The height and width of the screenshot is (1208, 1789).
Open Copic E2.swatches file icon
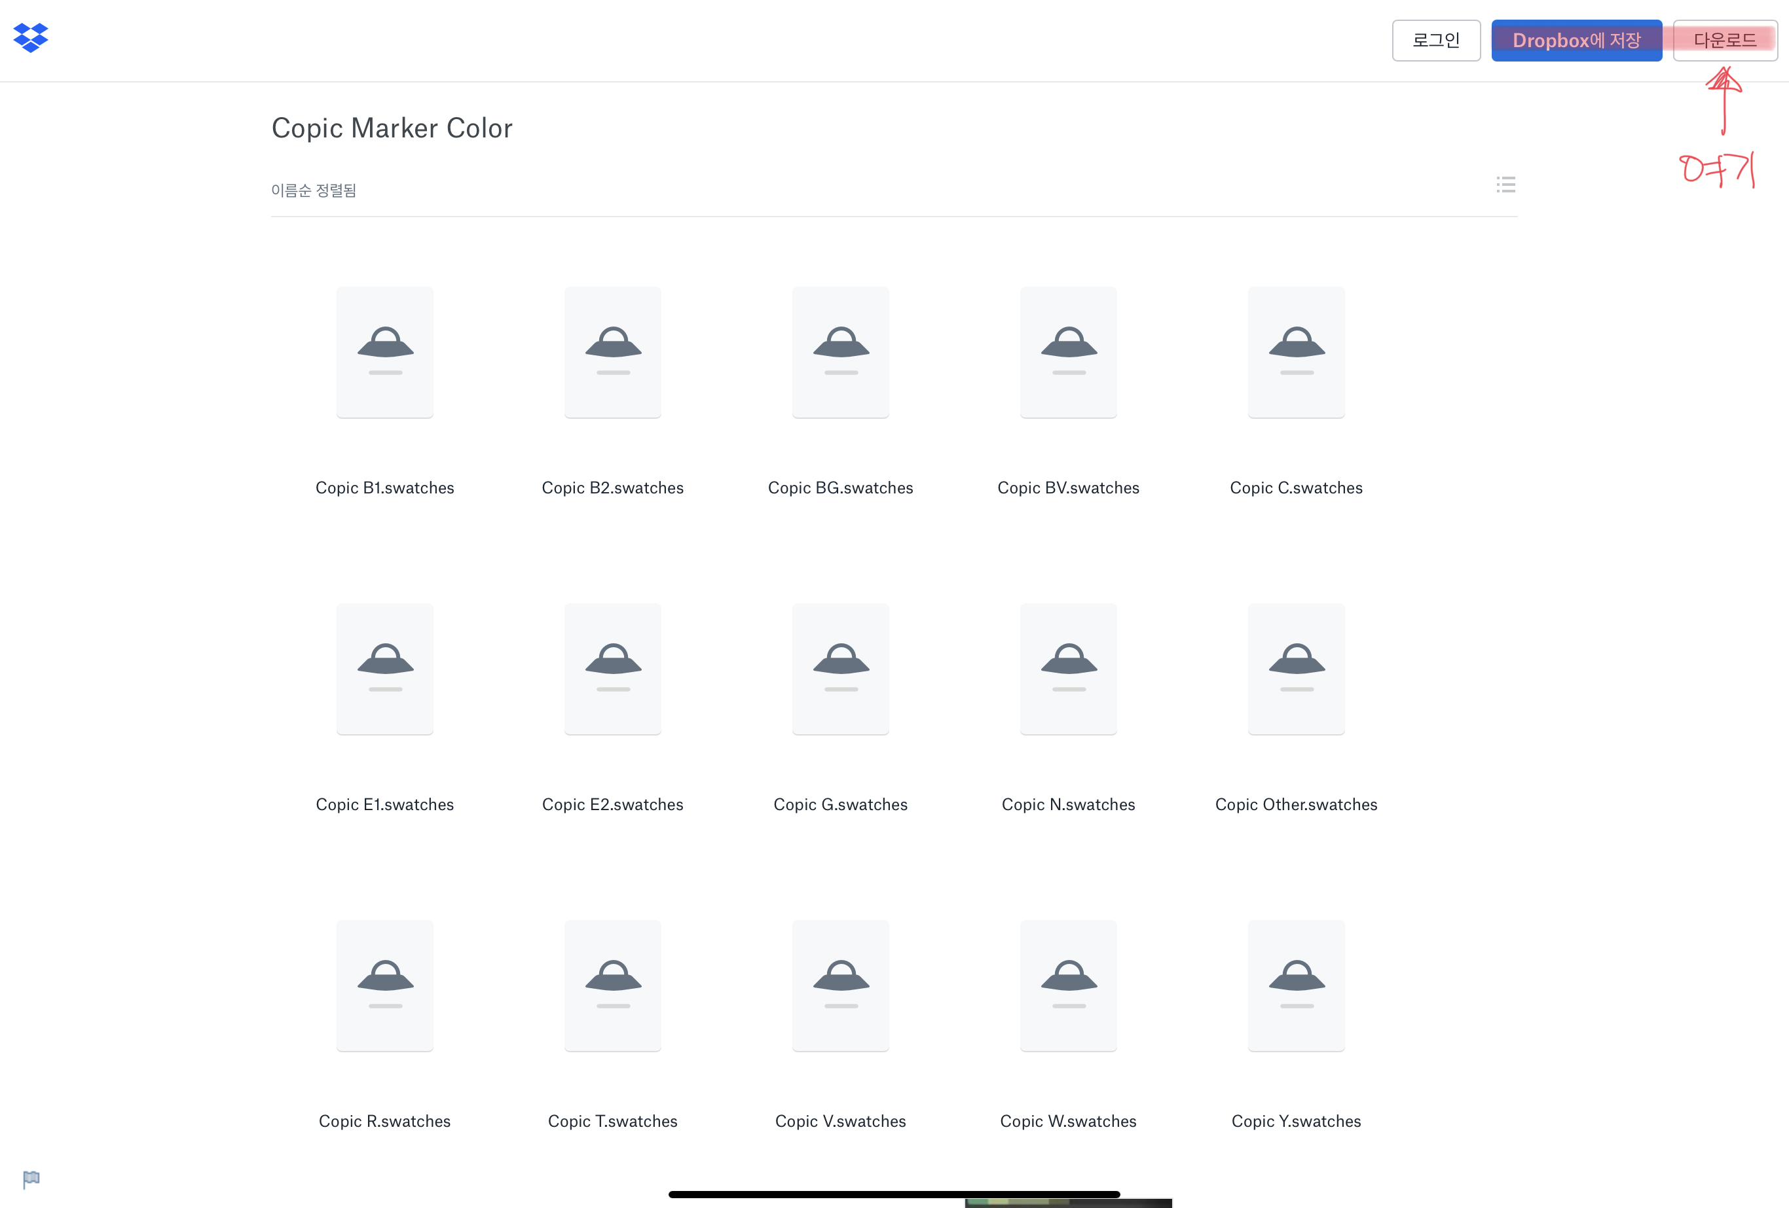pos(613,669)
